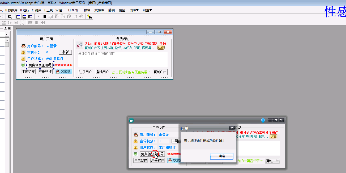
Task: Click the promotion link text box in designer
Action: pyautogui.click(x=123, y=59)
